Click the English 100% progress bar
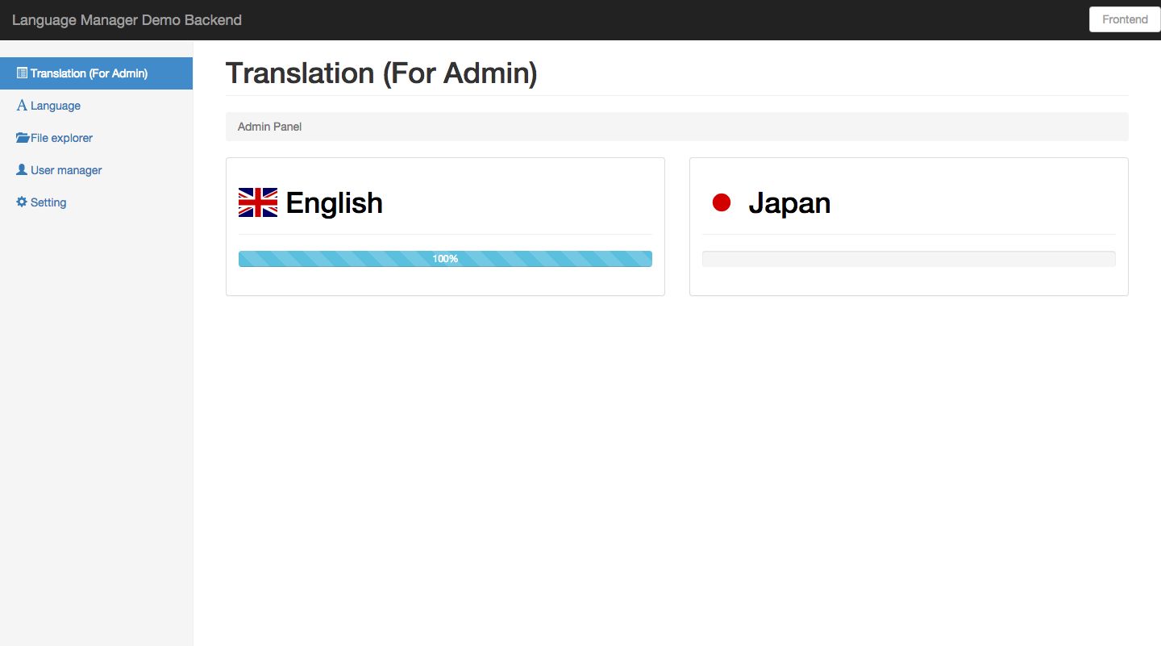Image resolution: width=1161 pixels, height=646 pixels. point(445,259)
